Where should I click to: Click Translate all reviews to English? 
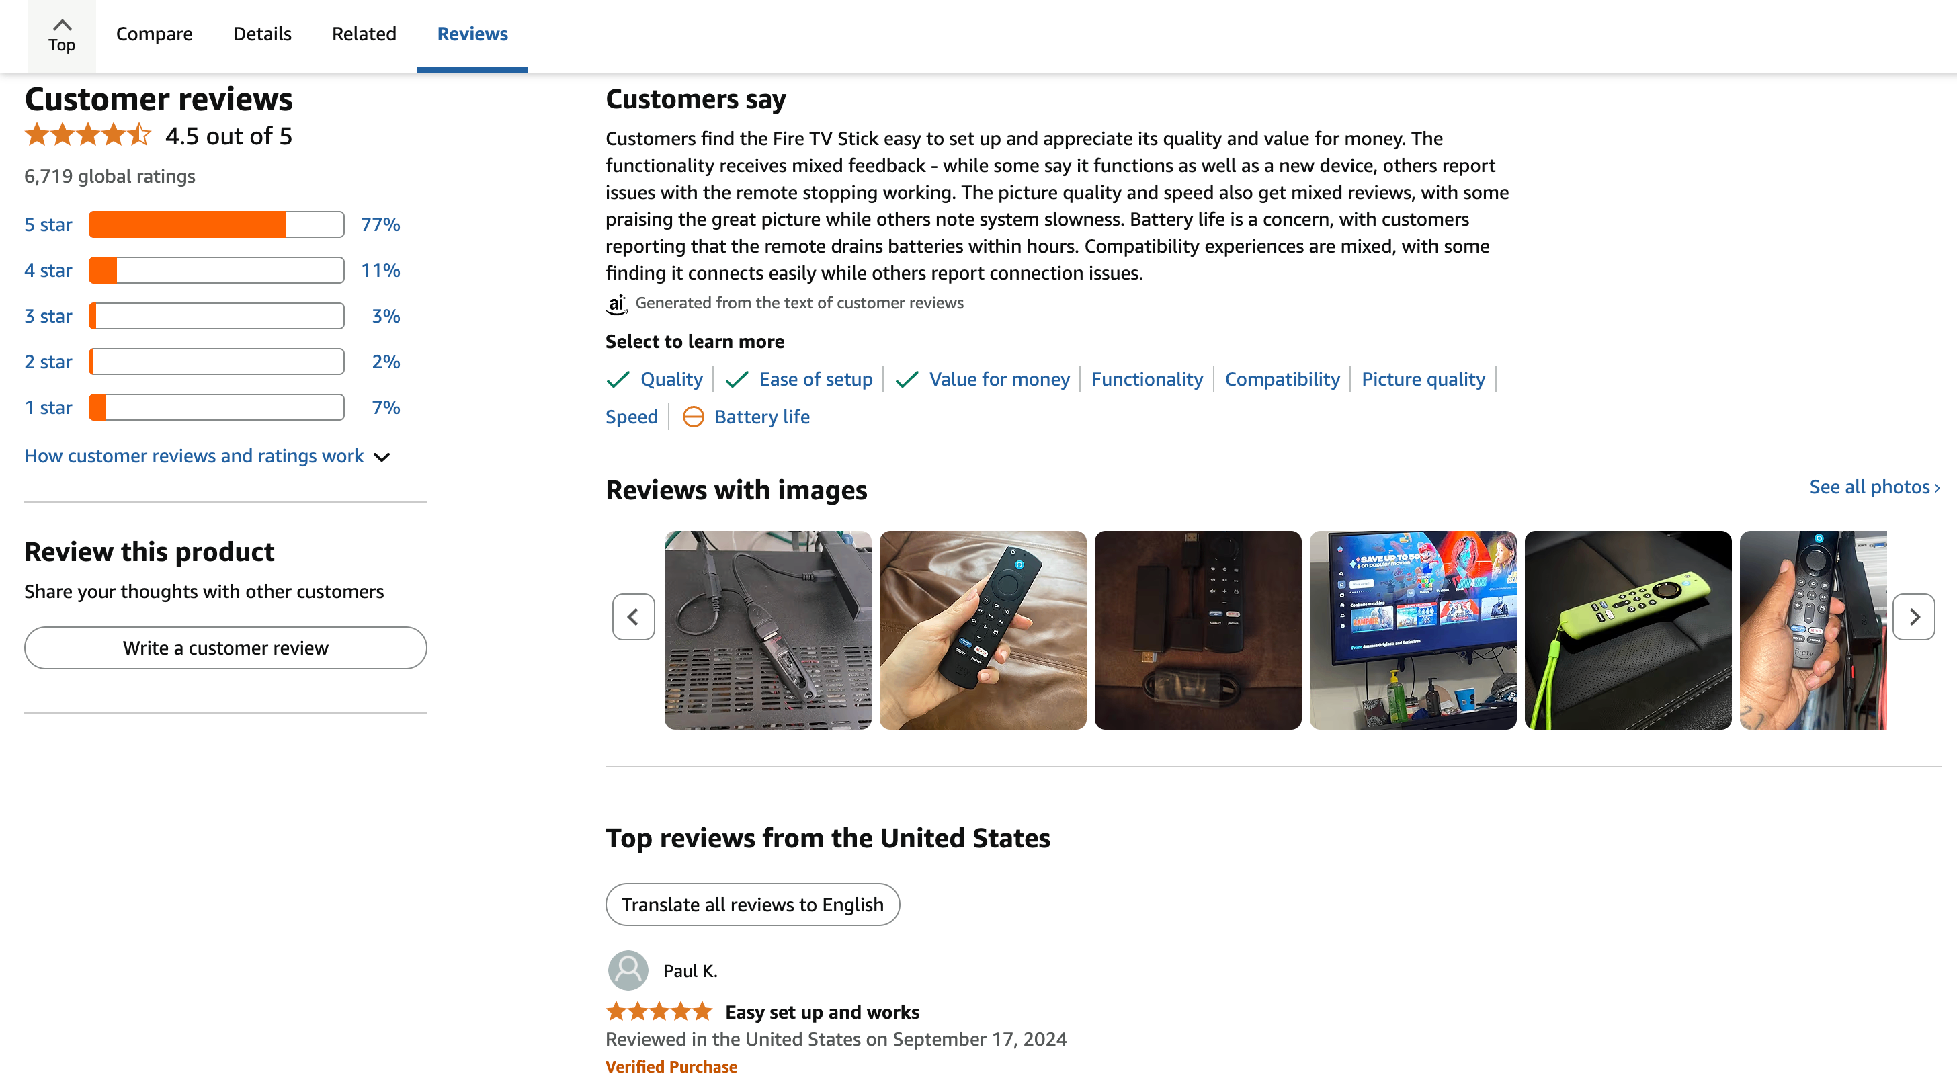(x=752, y=904)
